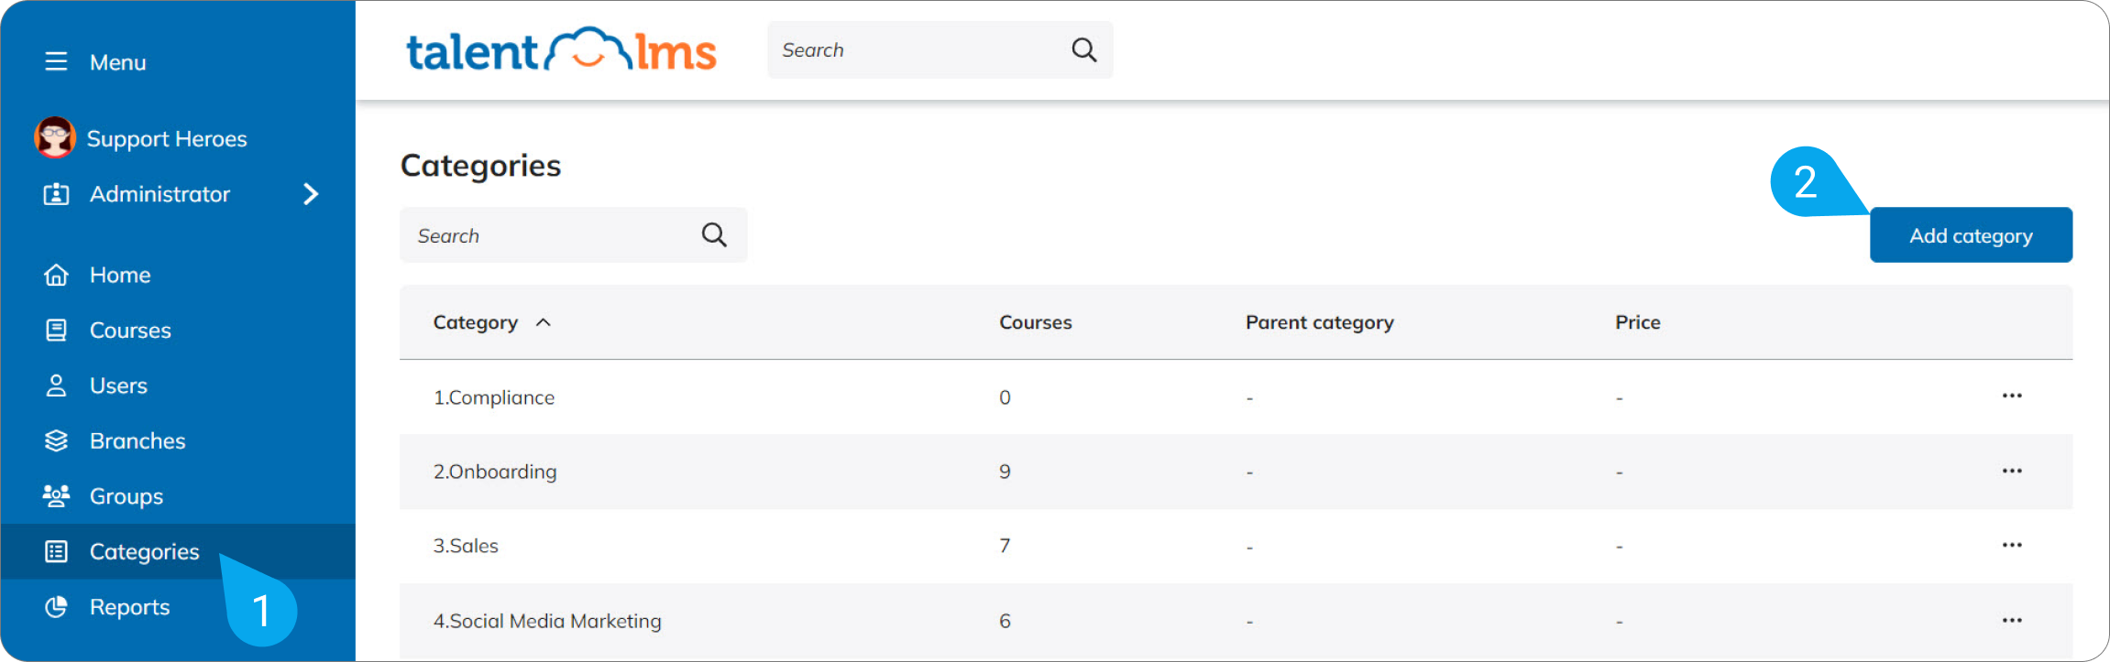Viewport: 2110px width, 662px height.
Task: Click the Branches layers icon
Action: [x=56, y=440]
